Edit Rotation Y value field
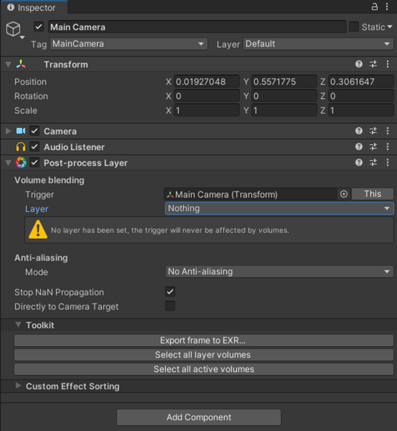 click(x=284, y=96)
